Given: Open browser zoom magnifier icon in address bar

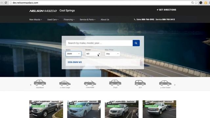Looking at the screenshot, I should [x=193, y=3].
